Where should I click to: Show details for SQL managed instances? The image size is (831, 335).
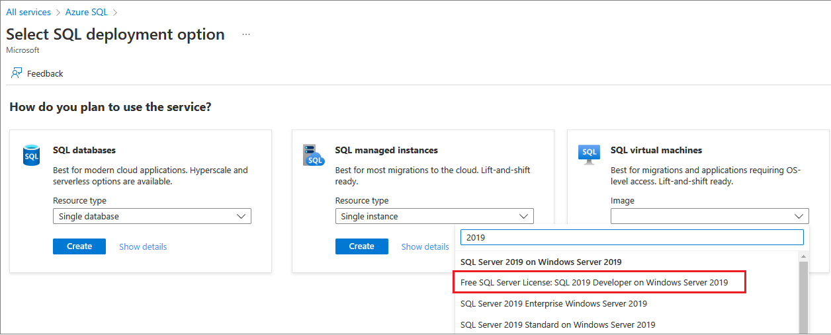425,246
